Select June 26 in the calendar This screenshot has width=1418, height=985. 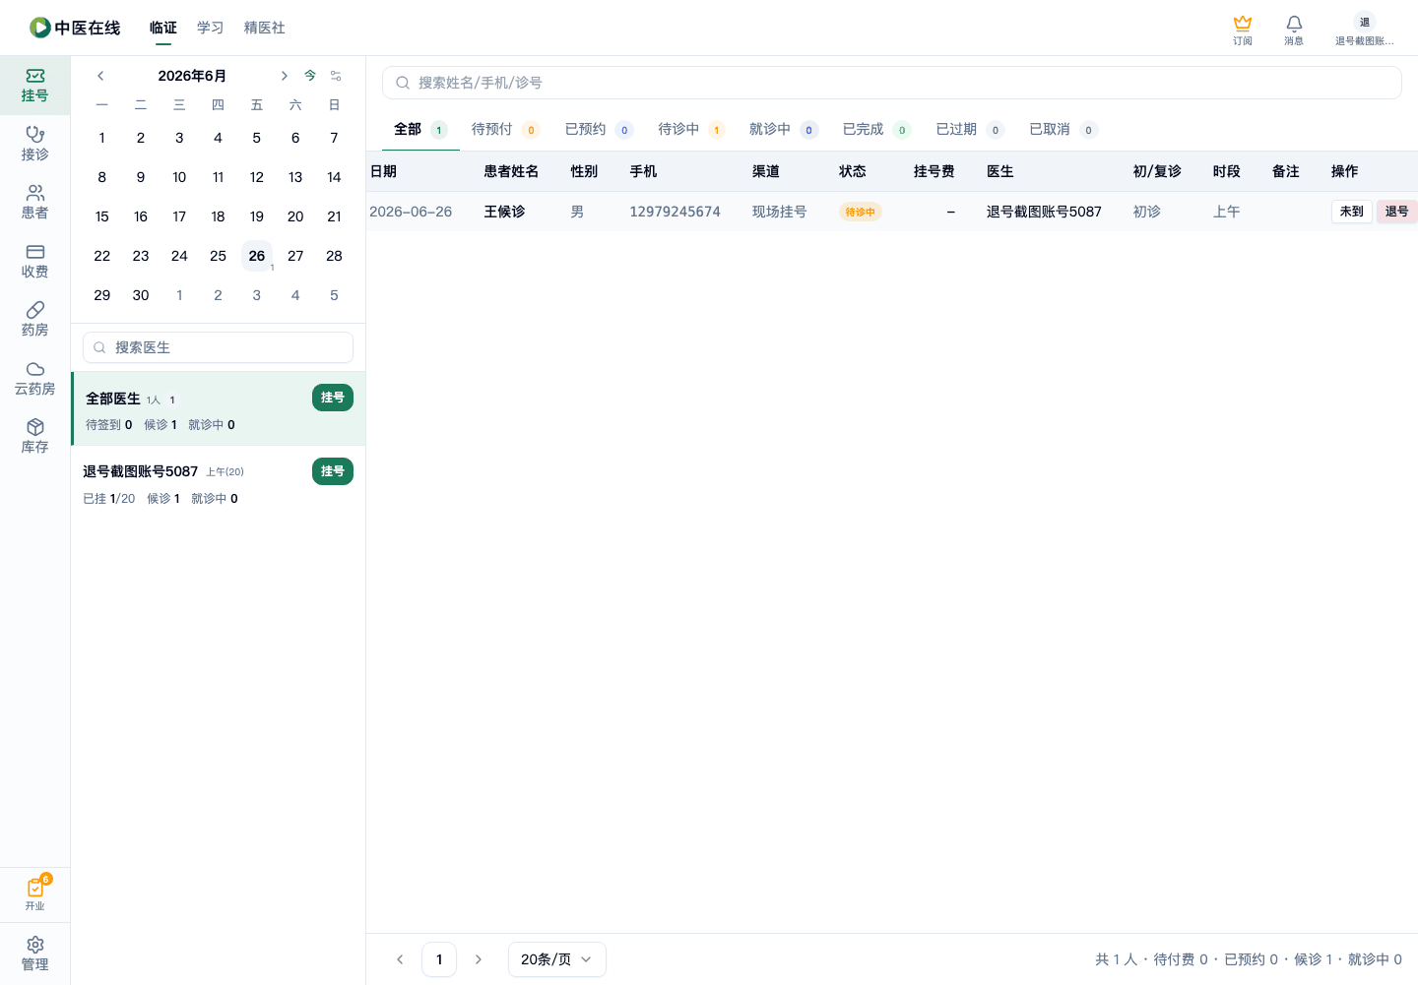257,256
